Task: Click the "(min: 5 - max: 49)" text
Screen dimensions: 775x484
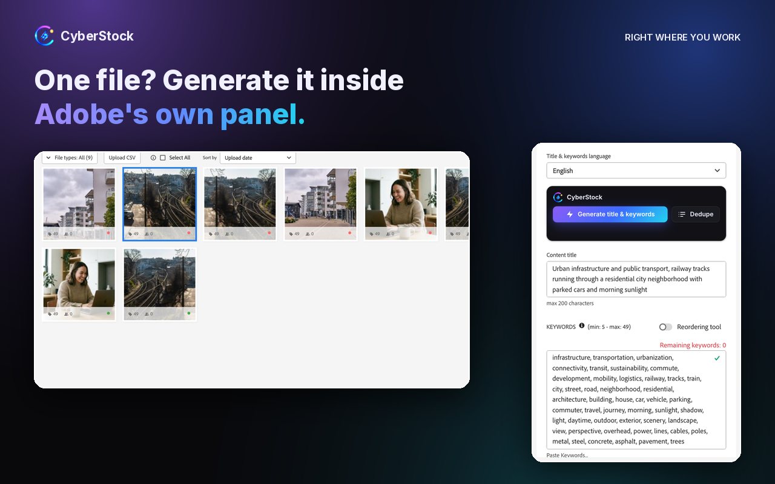Action: click(x=608, y=327)
